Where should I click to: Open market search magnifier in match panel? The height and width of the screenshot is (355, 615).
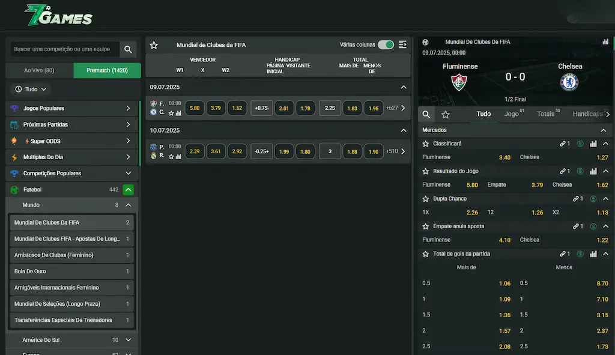pos(426,115)
